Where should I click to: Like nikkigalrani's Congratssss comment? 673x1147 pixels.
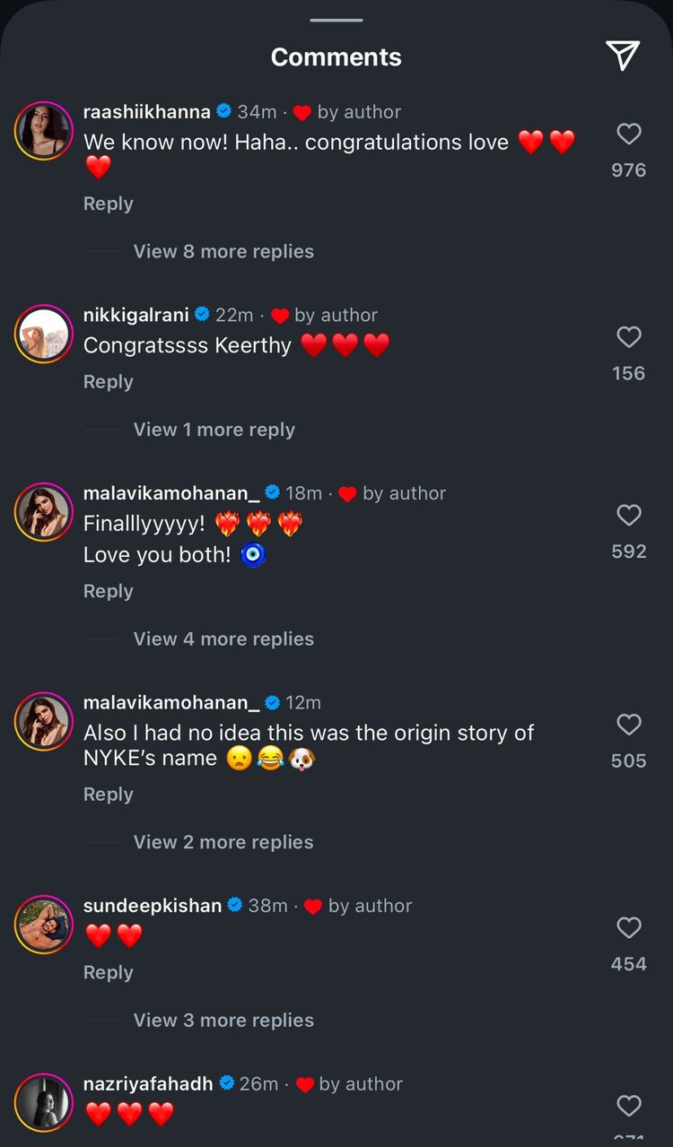(x=629, y=337)
